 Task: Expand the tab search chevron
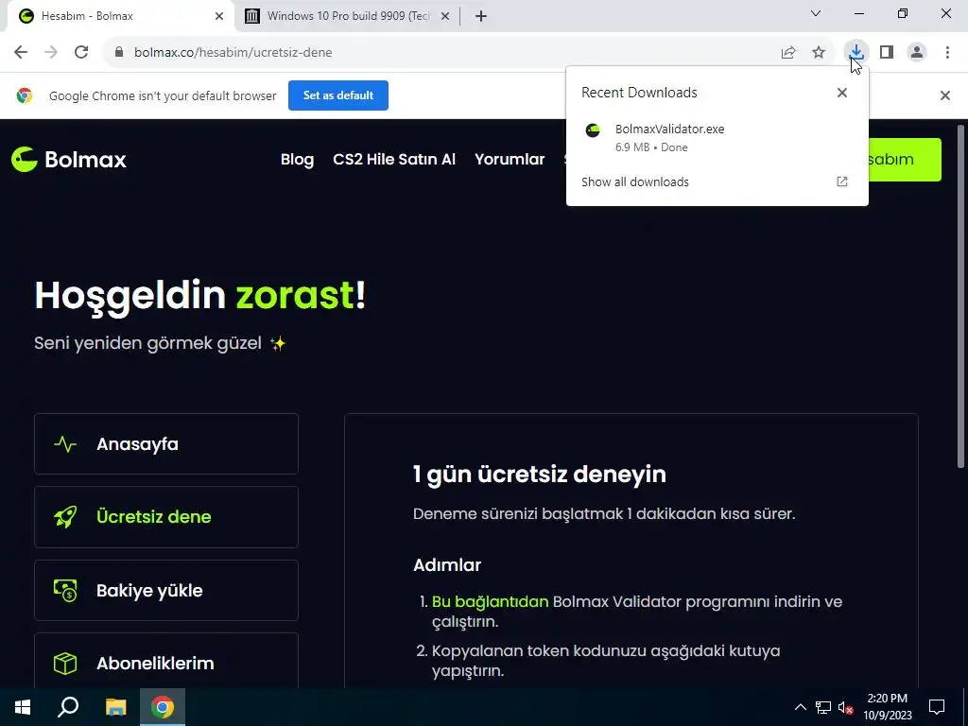click(x=816, y=13)
